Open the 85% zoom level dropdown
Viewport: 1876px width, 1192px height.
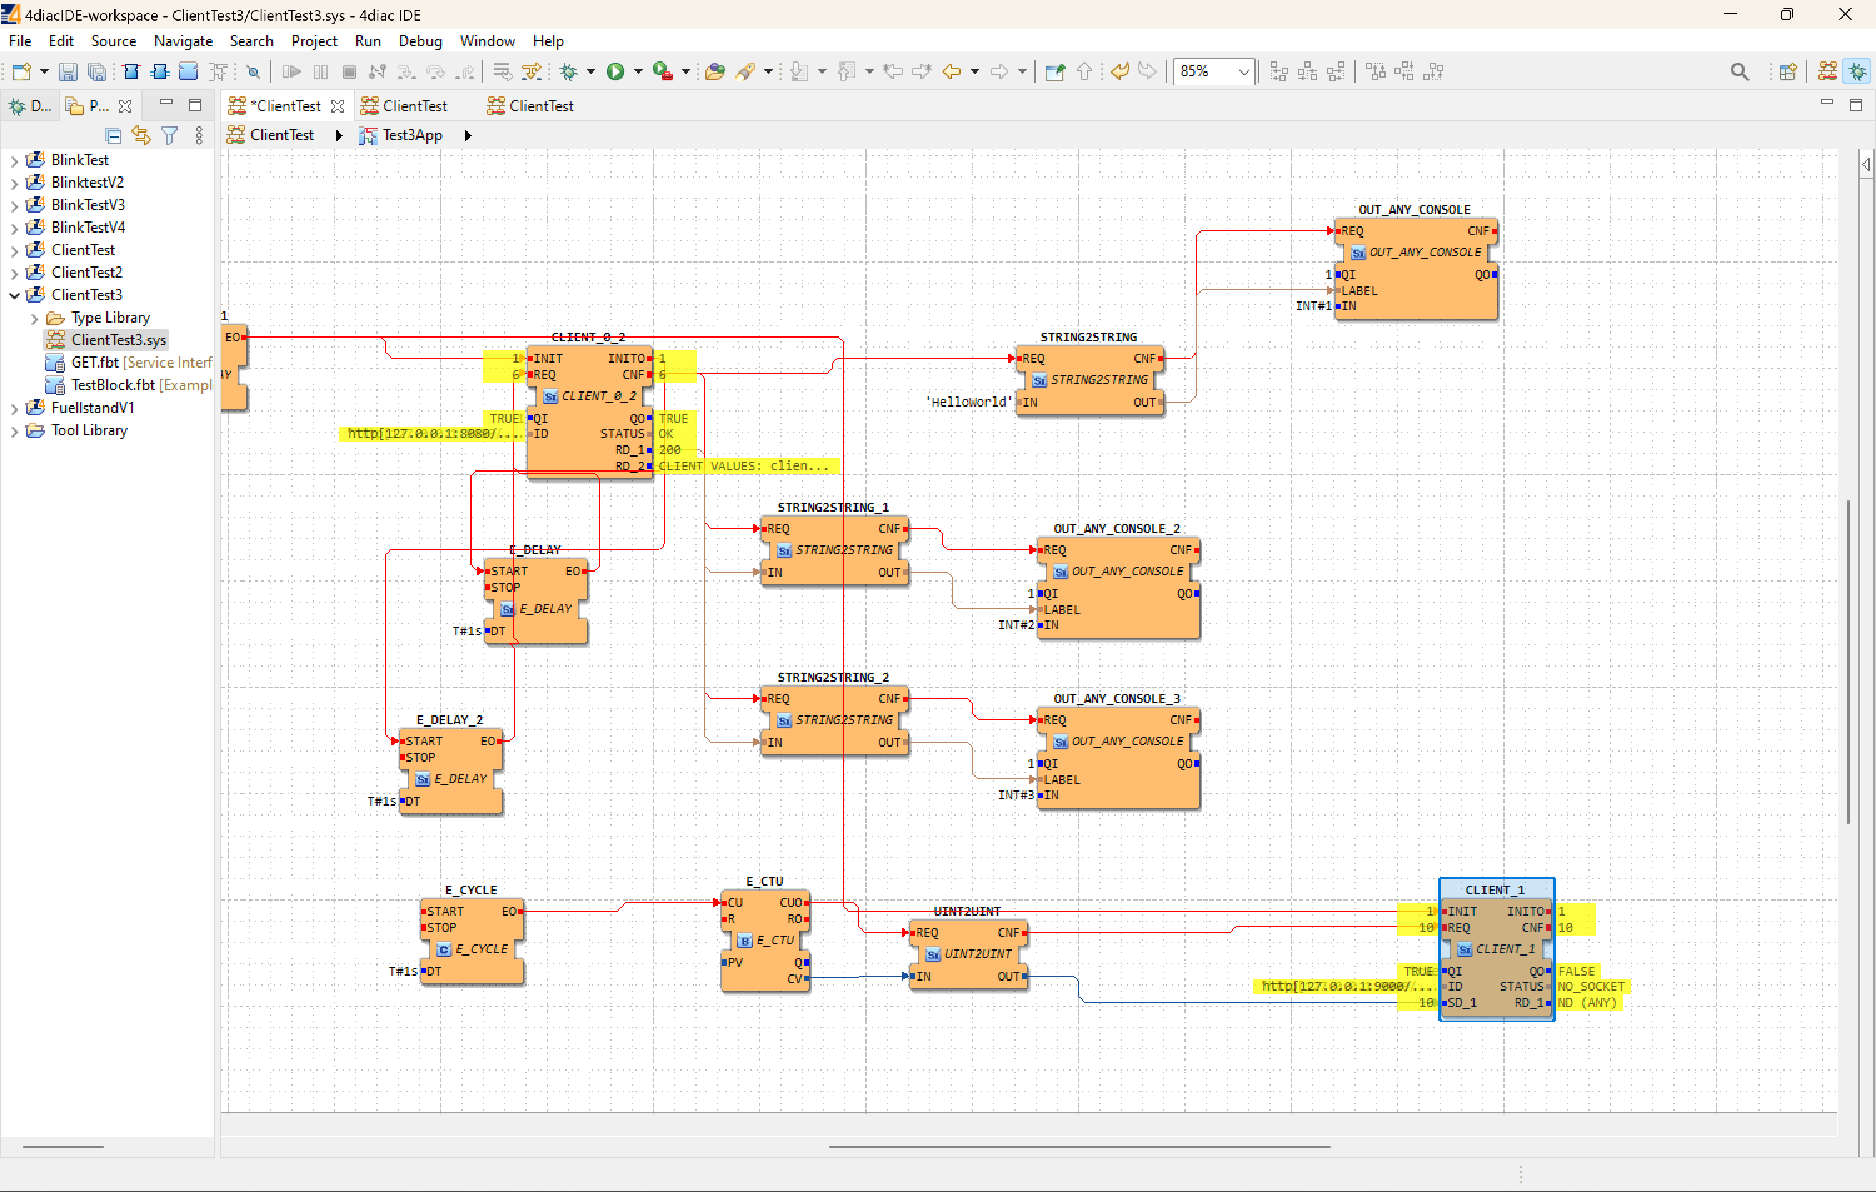coord(1243,72)
